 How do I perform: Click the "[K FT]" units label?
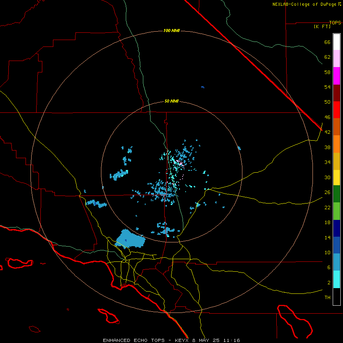pos(322,26)
